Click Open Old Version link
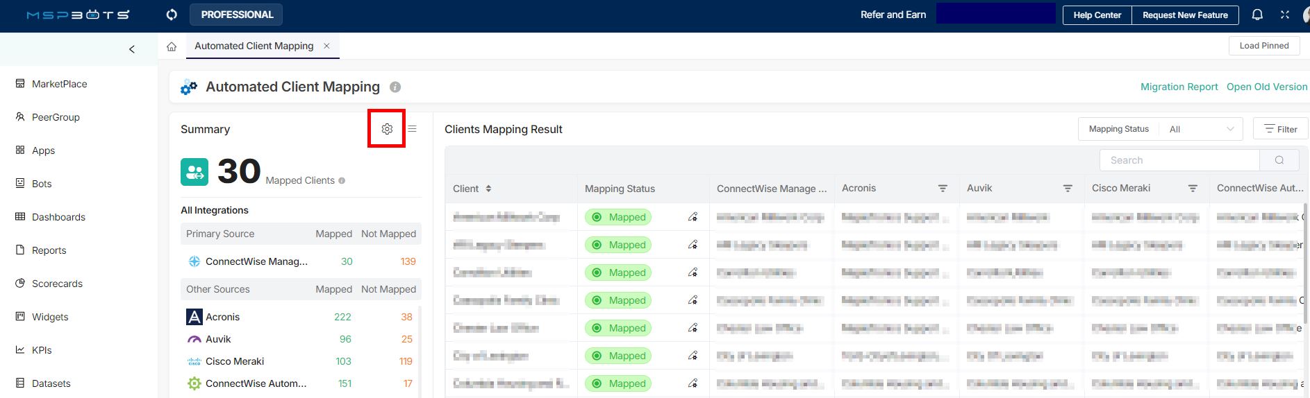Viewport: 1310px width, 398px height. coord(1266,87)
